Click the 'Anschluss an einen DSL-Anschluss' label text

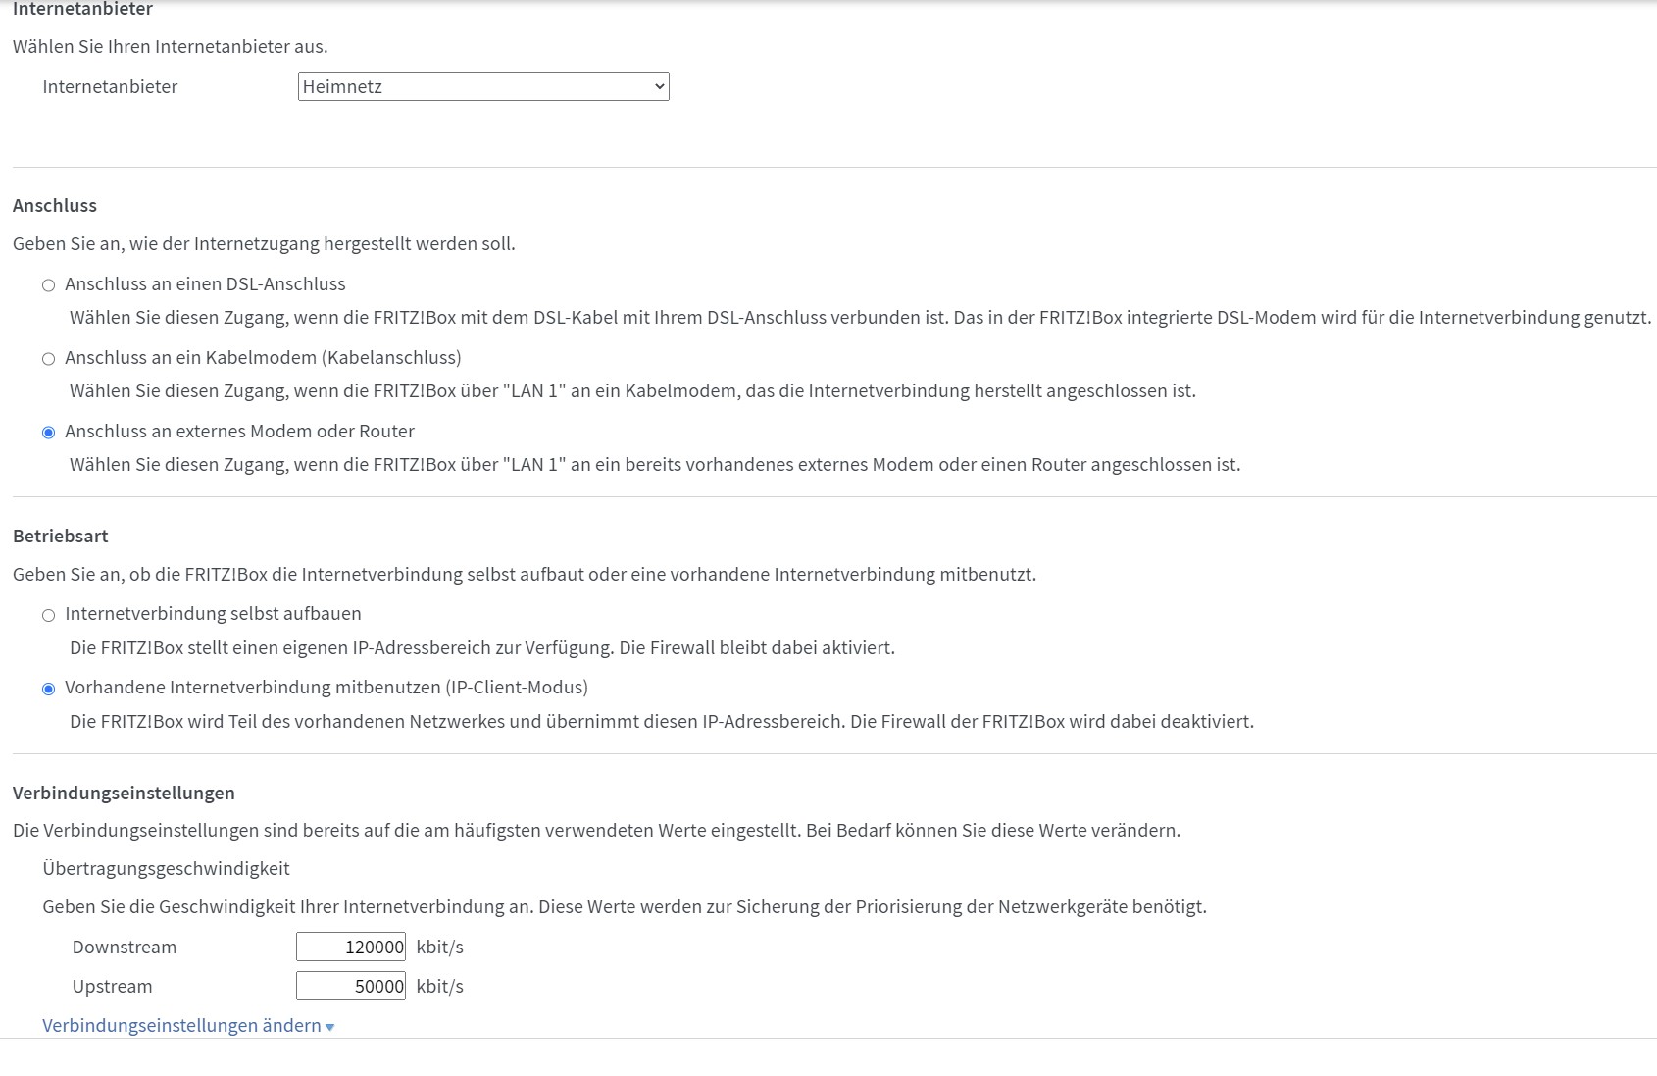pos(205,284)
